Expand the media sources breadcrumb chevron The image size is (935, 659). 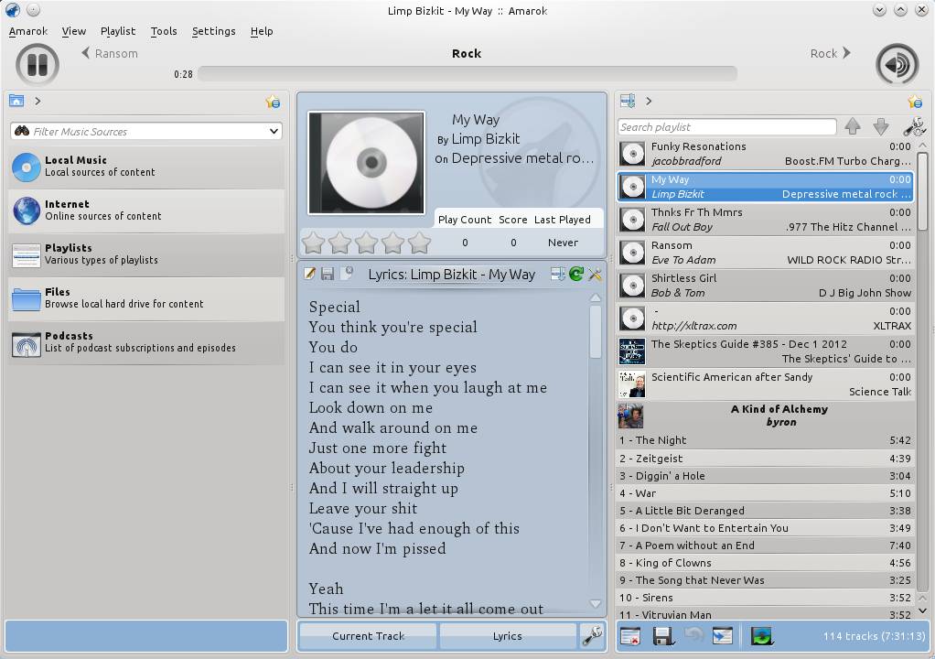tap(38, 101)
